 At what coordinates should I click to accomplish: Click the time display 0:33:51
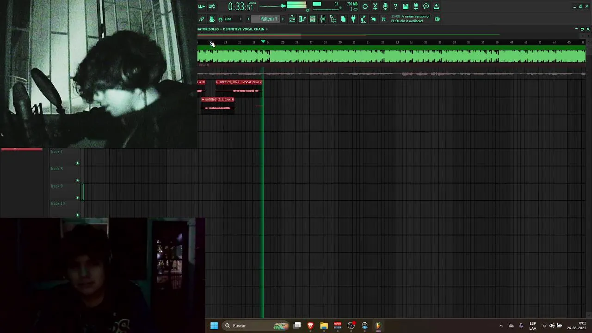coord(241,6)
